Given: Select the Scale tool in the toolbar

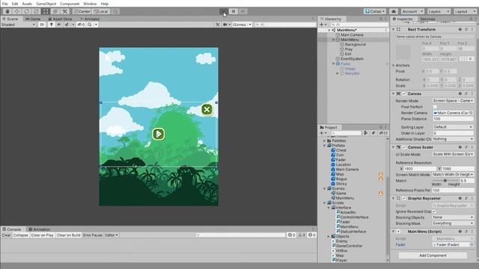Looking at the screenshot, I should pos(36,11).
